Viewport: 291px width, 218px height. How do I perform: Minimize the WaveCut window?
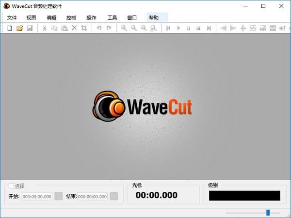tap(245, 6)
